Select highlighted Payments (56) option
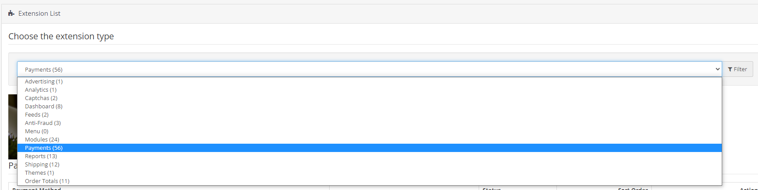This screenshot has width=758, height=190. [x=44, y=148]
